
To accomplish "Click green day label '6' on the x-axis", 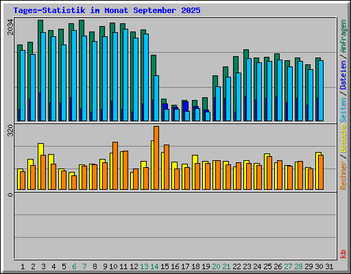I will point(74,266).
